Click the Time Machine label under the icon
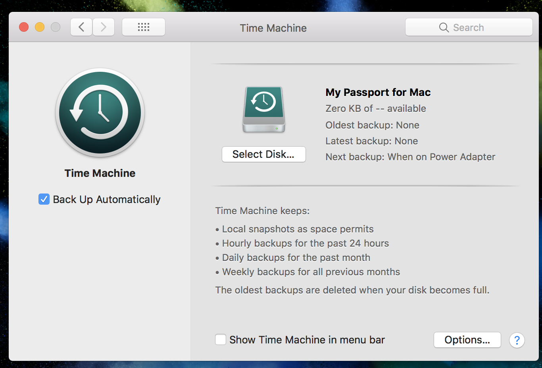The image size is (542, 368). 100,173
